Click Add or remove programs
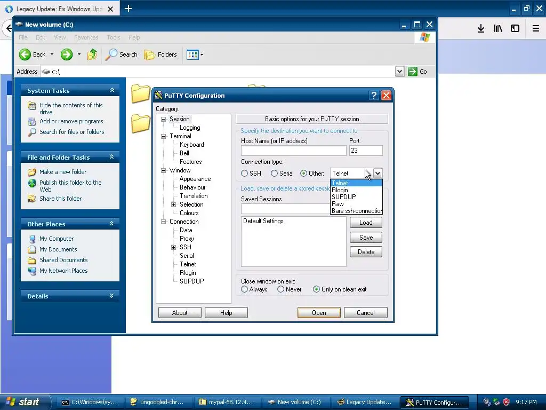Screen dimensions: 546x410 tap(71, 121)
